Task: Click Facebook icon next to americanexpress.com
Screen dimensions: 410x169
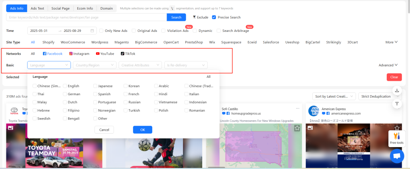Action: click(x=328, y=114)
